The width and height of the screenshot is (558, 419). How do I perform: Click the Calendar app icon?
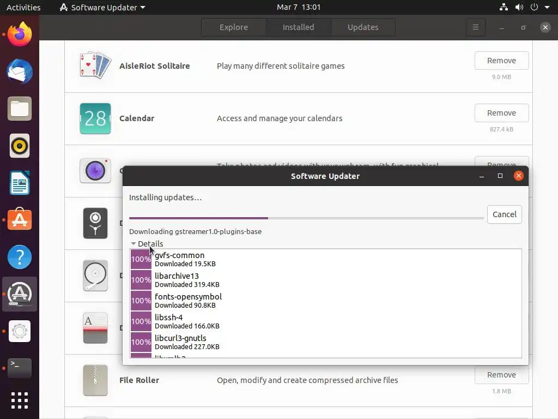pyautogui.click(x=95, y=118)
